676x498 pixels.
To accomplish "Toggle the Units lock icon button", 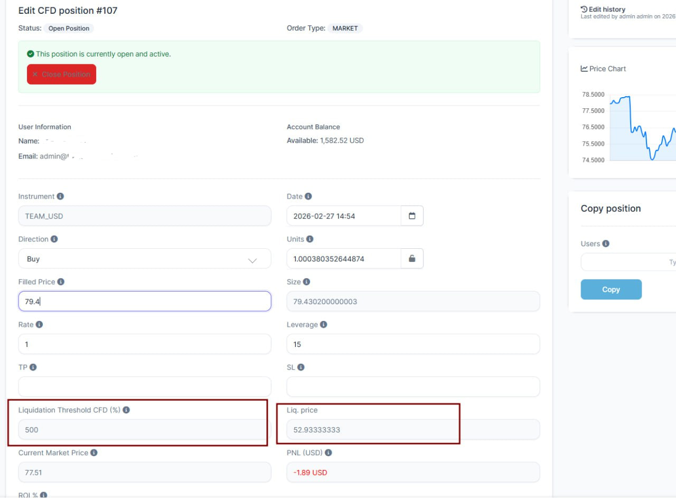I will [x=412, y=259].
